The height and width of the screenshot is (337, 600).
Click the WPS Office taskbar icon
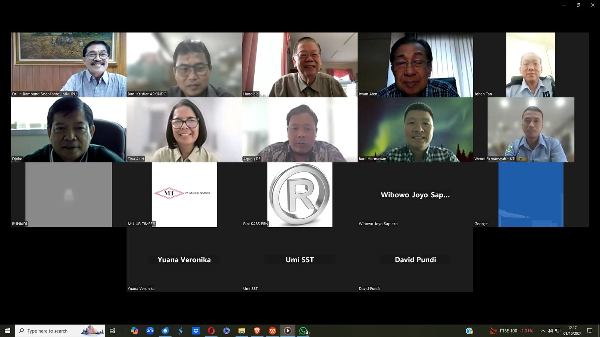[273, 331]
